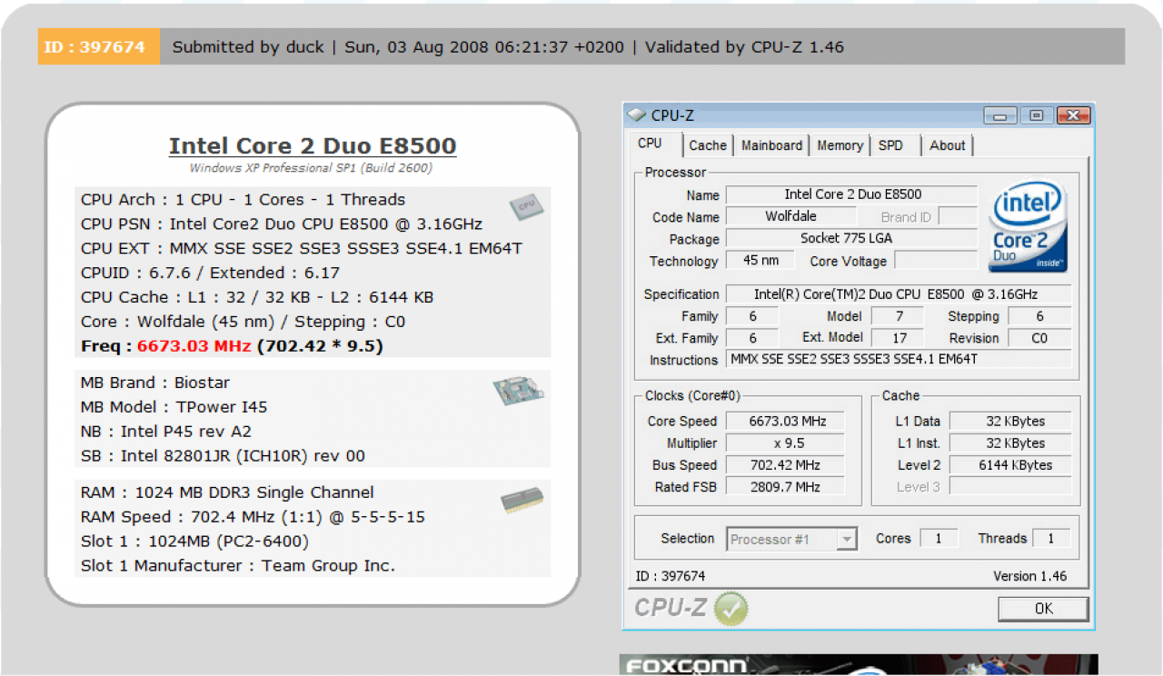Image resolution: width=1163 pixels, height=676 pixels.
Task: Click the CPU chip icon beside CPU Arch
Action: pos(526,207)
